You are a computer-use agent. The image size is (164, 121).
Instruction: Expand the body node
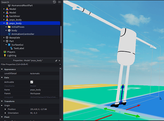pos(6,30)
